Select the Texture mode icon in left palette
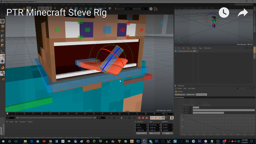 coord(2,26)
